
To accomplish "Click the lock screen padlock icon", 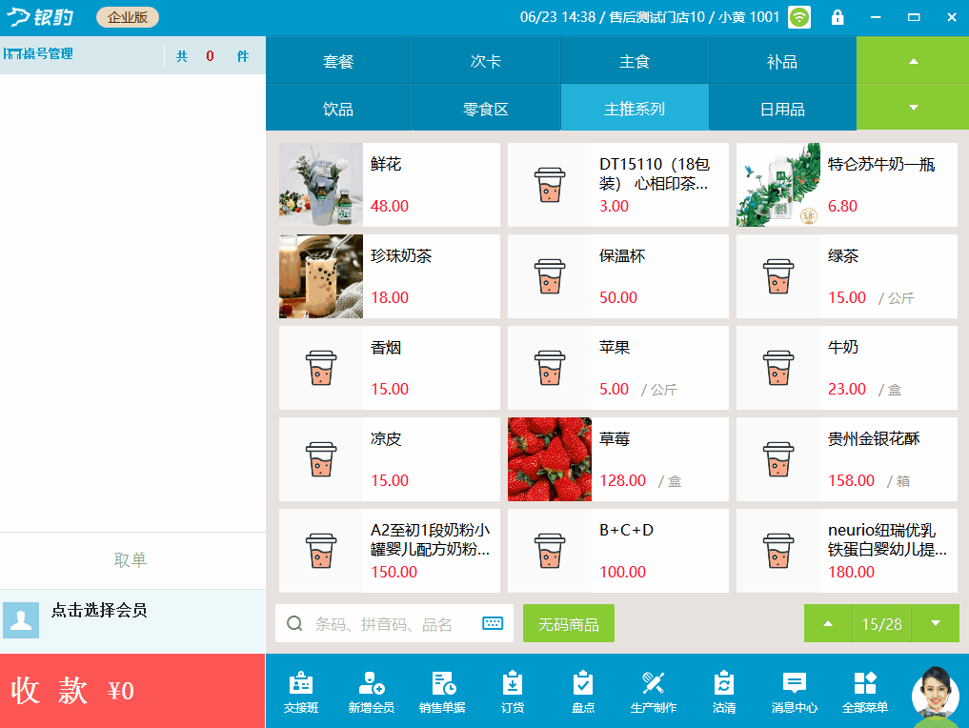I will (838, 17).
